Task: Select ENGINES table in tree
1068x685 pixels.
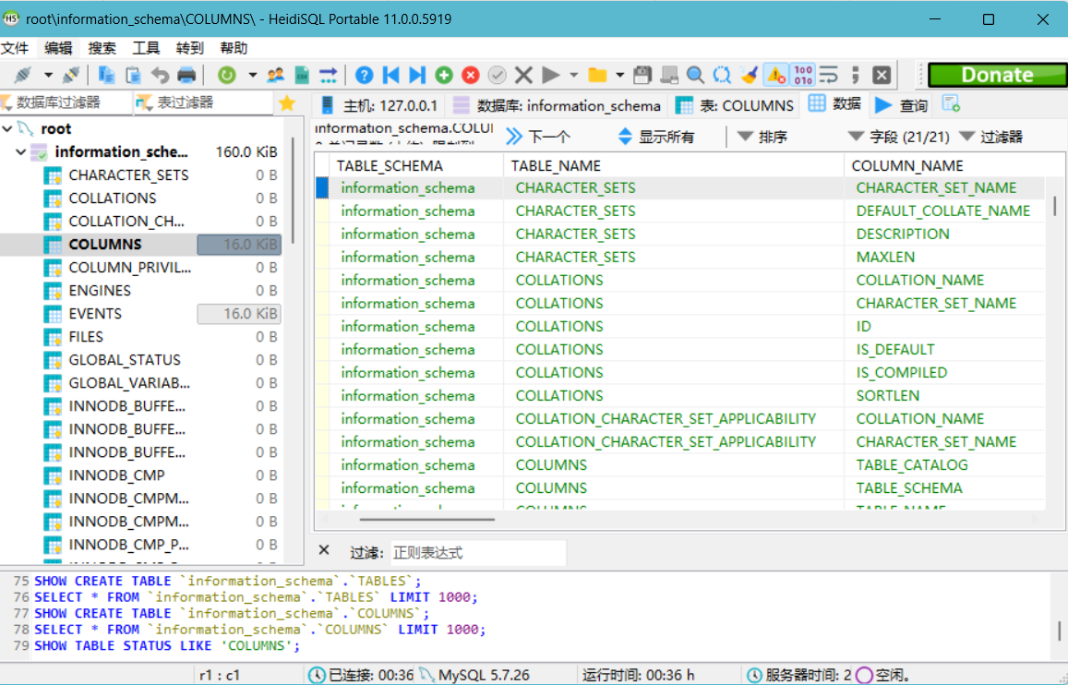Action: click(100, 290)
